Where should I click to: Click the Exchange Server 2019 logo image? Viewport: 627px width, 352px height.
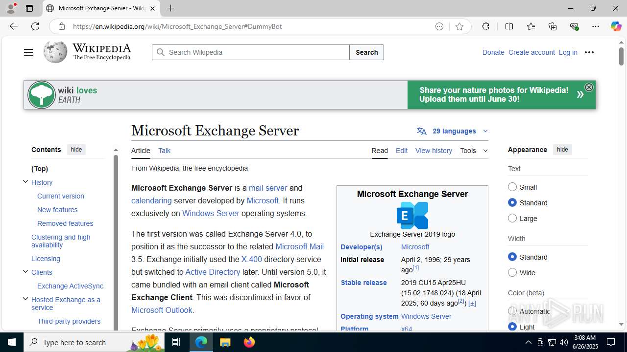pos(412,215)
